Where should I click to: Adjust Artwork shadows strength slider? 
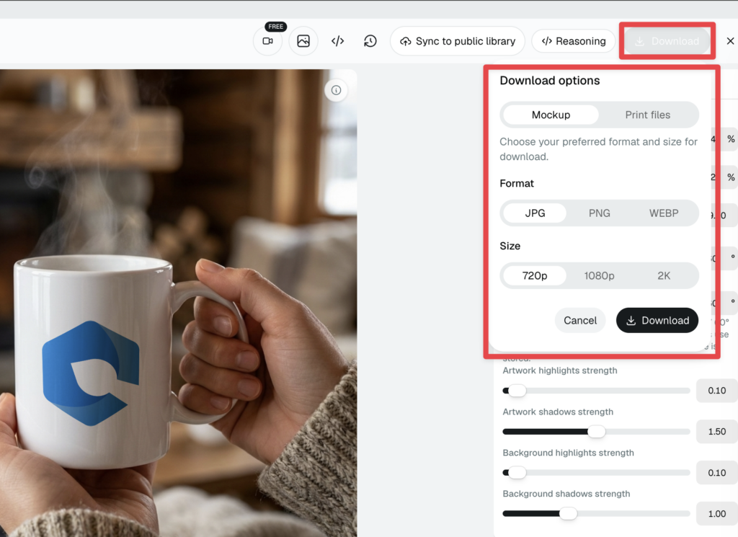596,432
